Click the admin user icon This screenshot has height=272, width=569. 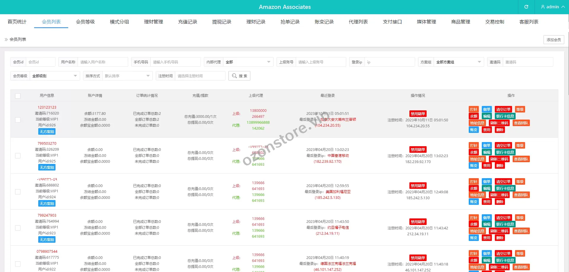[x=543, y=7]
